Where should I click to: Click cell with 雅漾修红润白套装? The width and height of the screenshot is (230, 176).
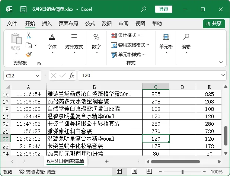coord(94,131)
